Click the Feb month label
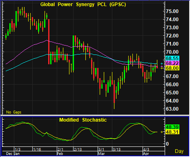This screenshot has height=157, width=190. 60,154
